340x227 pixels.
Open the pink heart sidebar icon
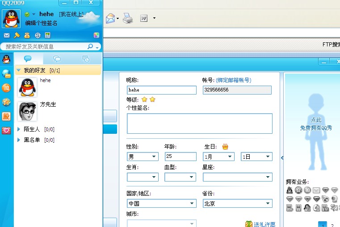[6, 131]
